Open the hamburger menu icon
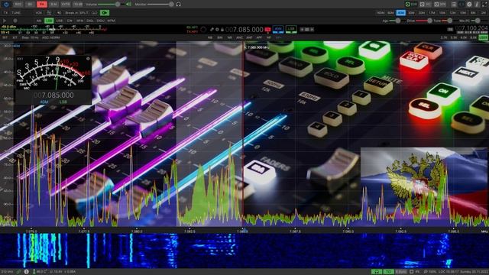489x275 pixels. [454, 5]
